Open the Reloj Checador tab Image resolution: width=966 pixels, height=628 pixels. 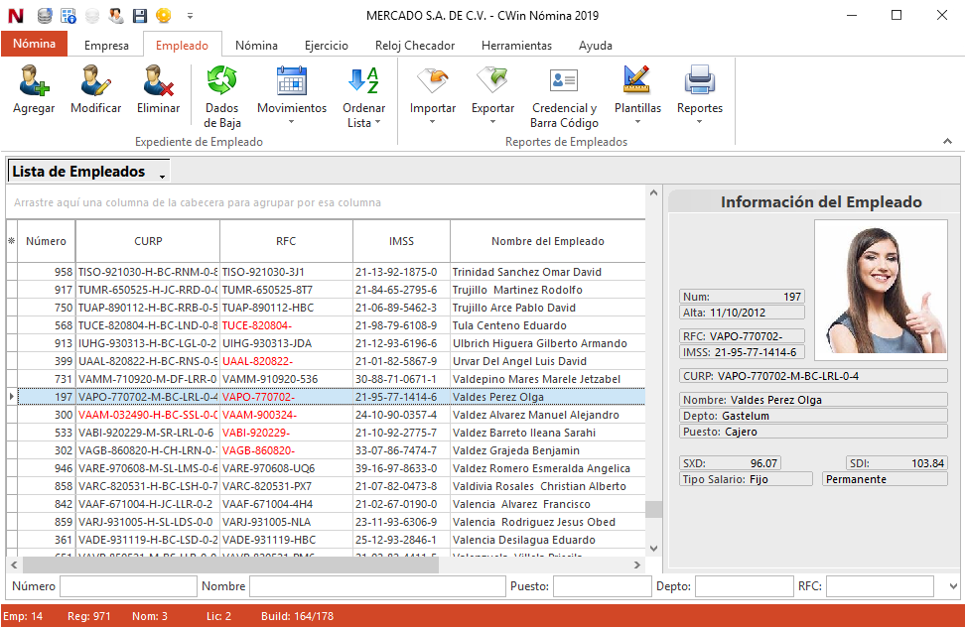(415, 46)
